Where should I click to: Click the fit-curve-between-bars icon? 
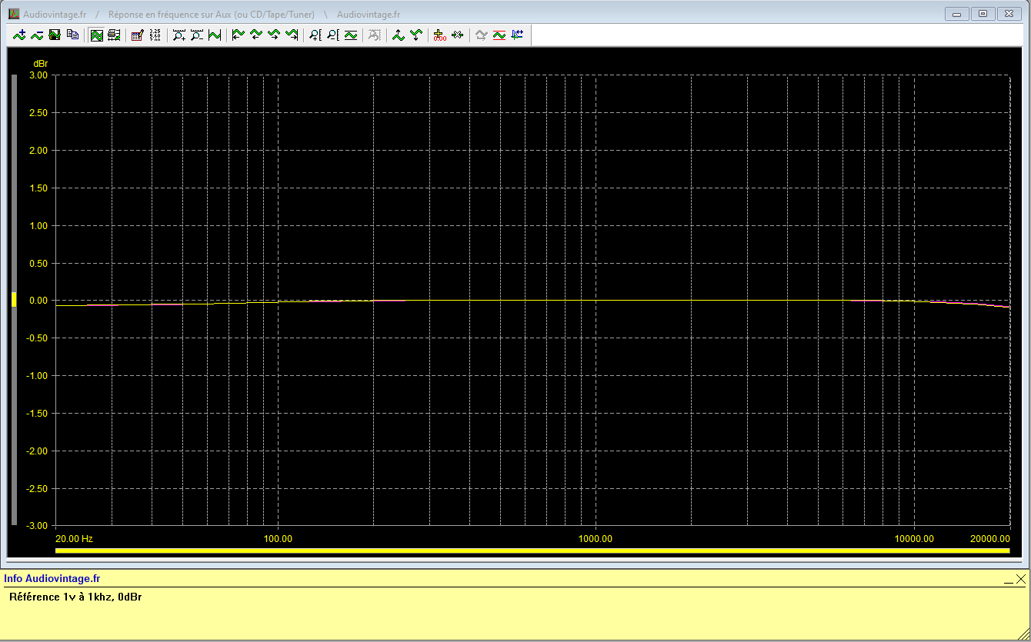215,35
